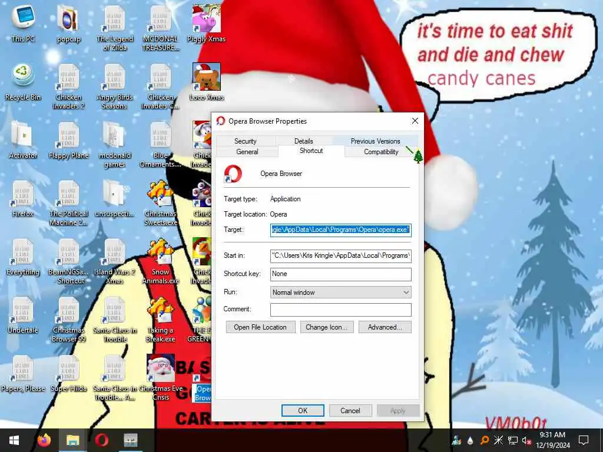Open the Run dropdown Normal window
Screen dimensions: 603x452
coord(341,292)
